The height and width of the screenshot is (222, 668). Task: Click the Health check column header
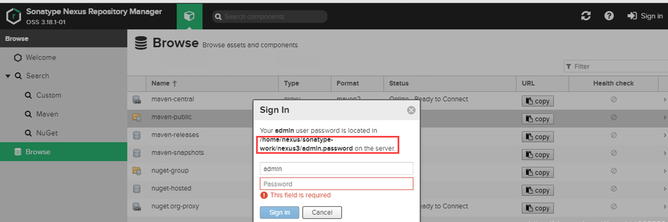click(x=613, y=83)
